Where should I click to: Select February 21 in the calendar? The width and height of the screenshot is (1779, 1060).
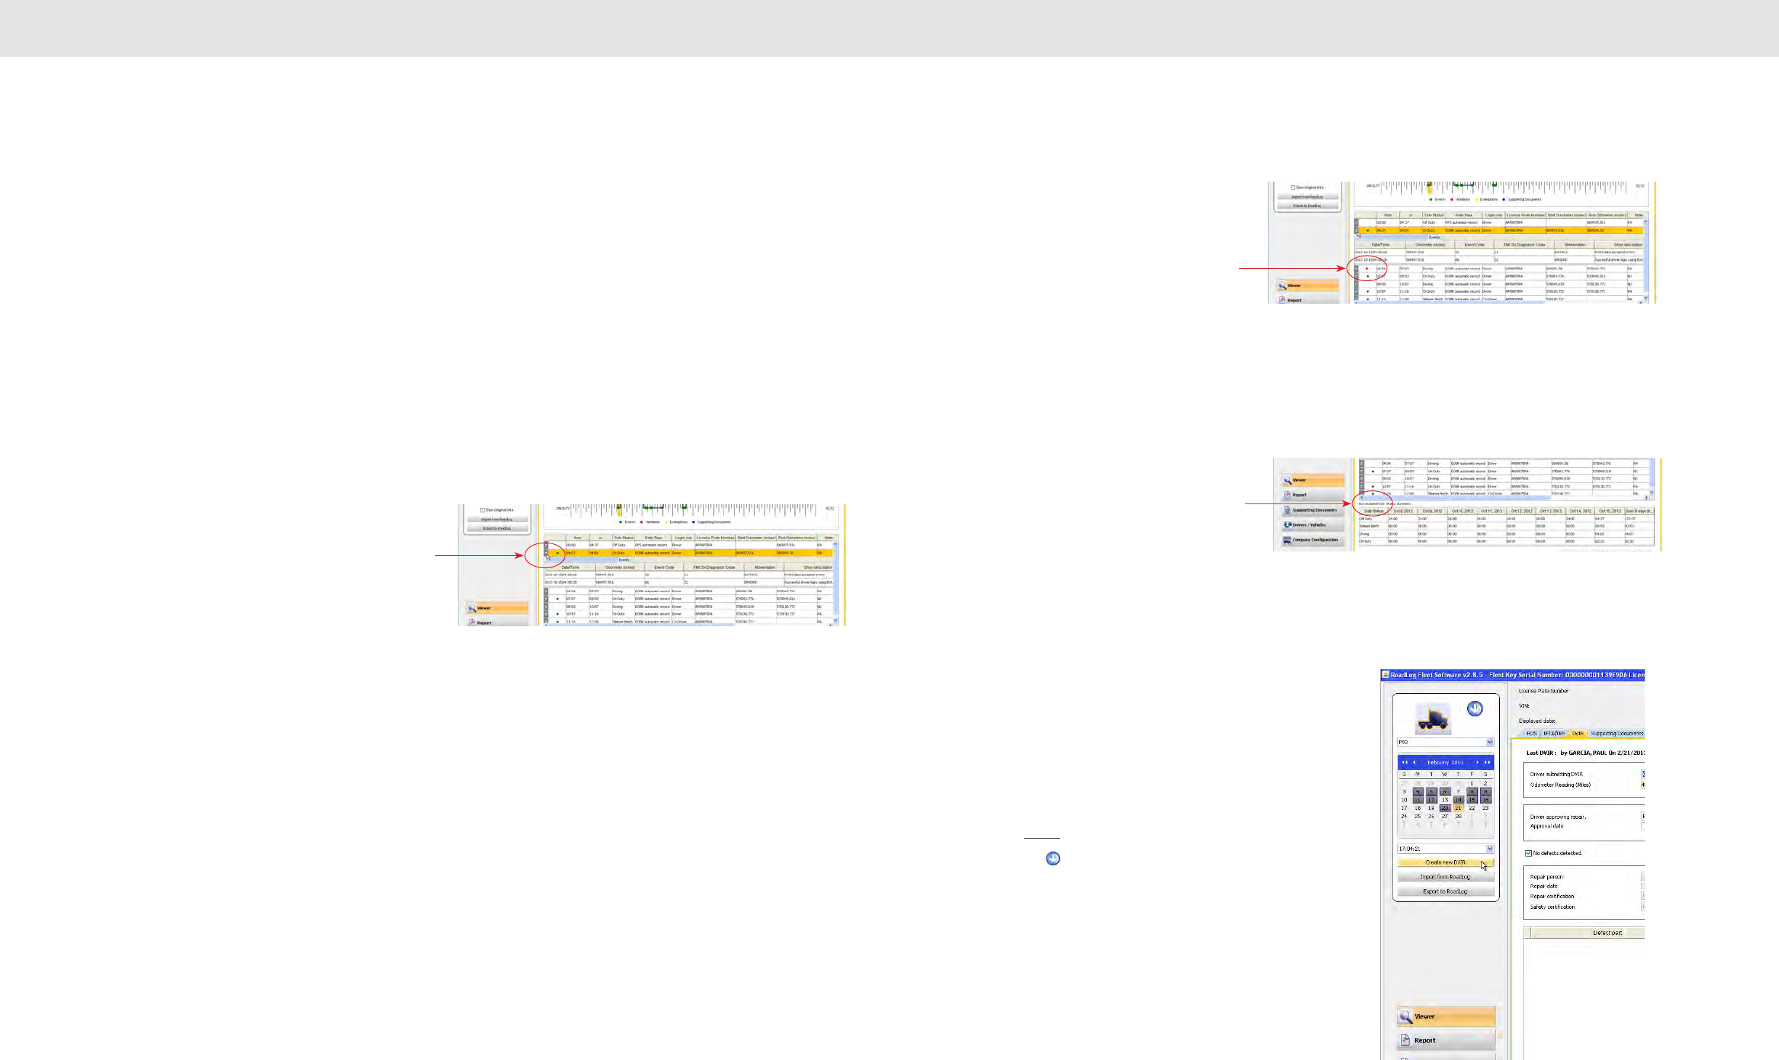pos(1459,808)
